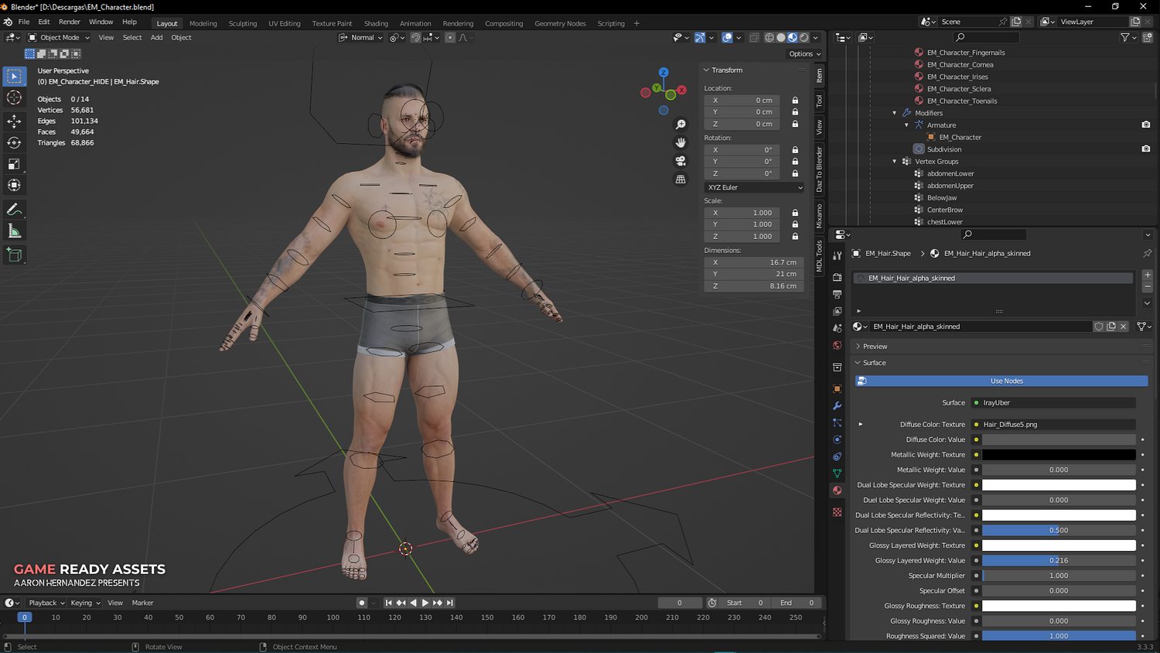
Task: Open the Scene properties tab
Action: pyautogui.click(x=838, y=328)
